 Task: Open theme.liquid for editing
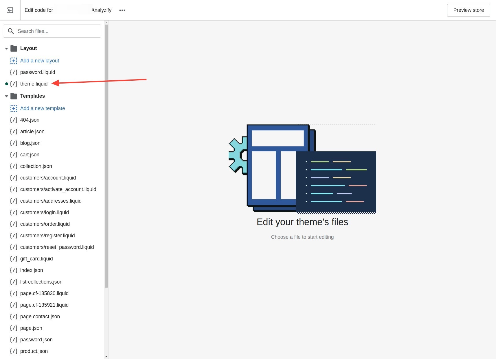tap(34, 84)
